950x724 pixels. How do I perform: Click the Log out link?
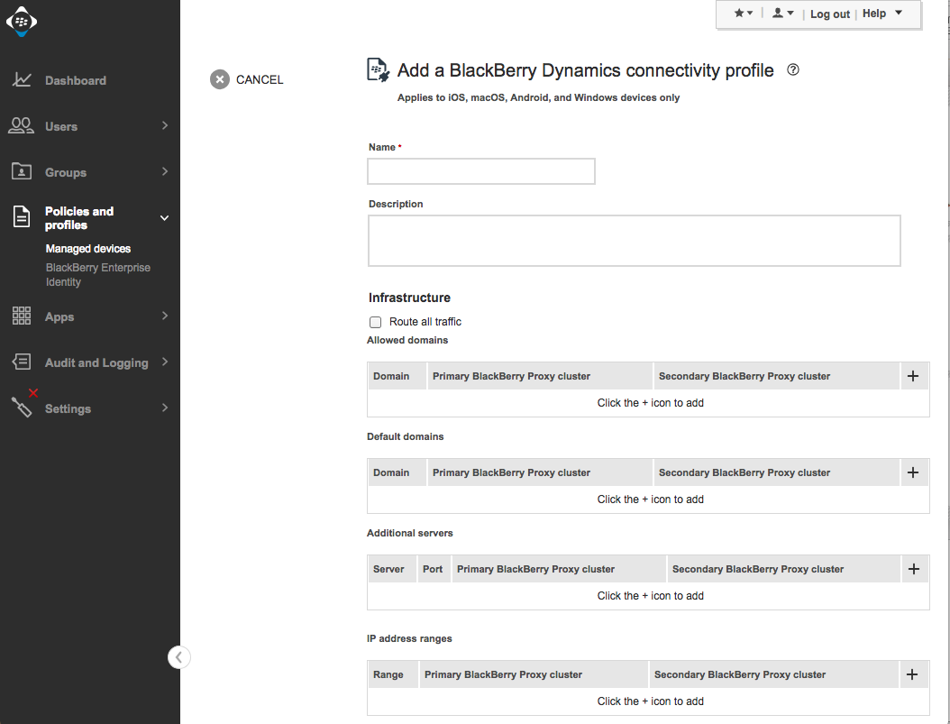(x=829, y=14)
